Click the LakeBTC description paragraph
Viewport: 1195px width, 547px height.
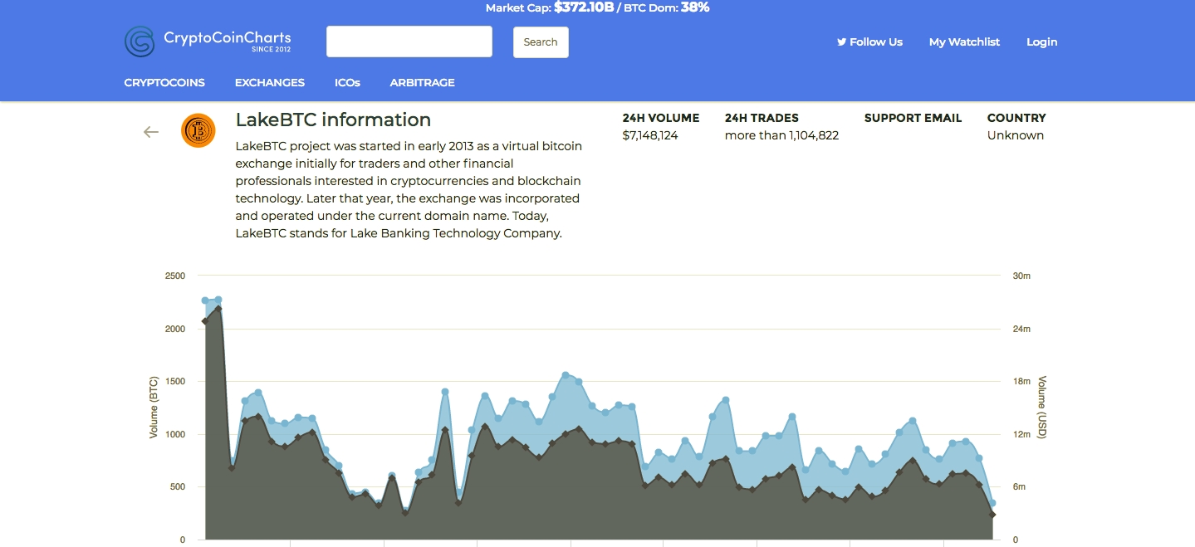click(x=409, y=189)
